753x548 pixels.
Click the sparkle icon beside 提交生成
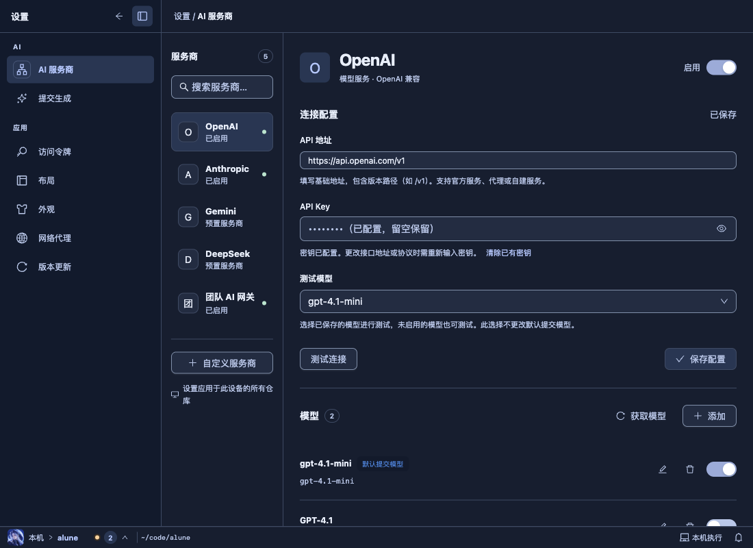coord(22,99)
